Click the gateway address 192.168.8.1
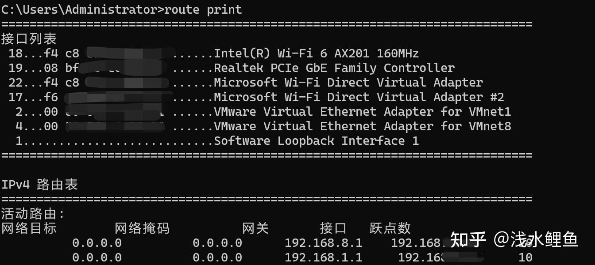The width and height of the screenshot is (595, 265). (323, 243)
